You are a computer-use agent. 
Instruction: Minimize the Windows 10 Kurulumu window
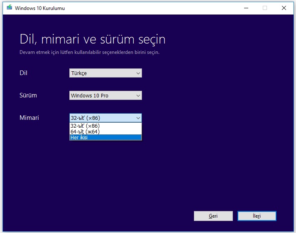(x=245, y=8)
